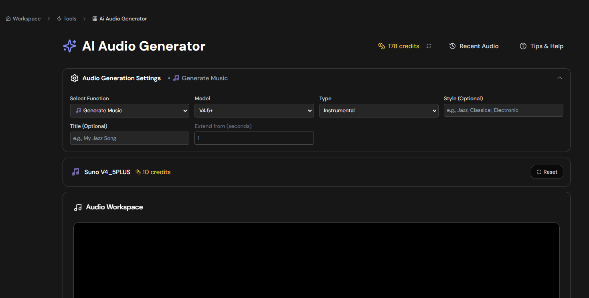Click the music note icon beside Suno V4_5PLUS
Screen dimensions: 589x298
75,172
